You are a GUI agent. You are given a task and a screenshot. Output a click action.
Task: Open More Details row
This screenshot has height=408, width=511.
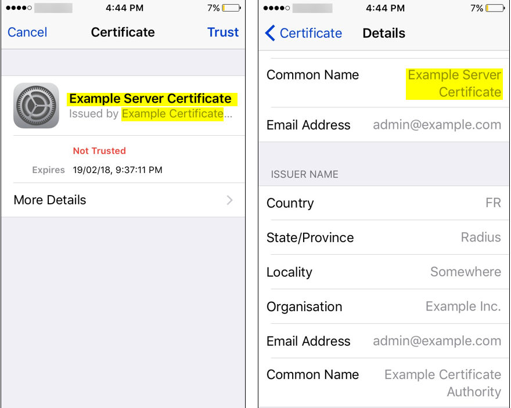pyautogui.click(x=123, y=200)
